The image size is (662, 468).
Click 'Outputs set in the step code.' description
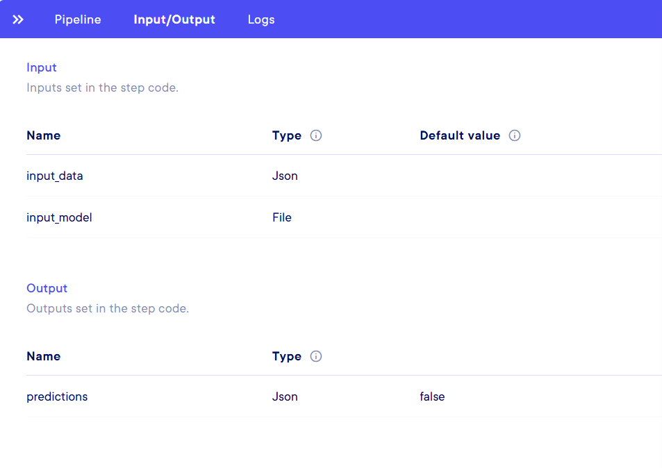[108, 308]
